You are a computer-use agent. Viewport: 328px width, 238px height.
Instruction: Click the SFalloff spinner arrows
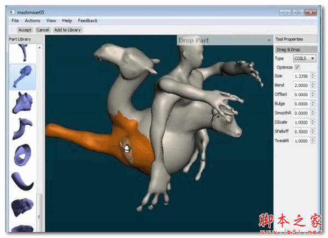point(313,131)
